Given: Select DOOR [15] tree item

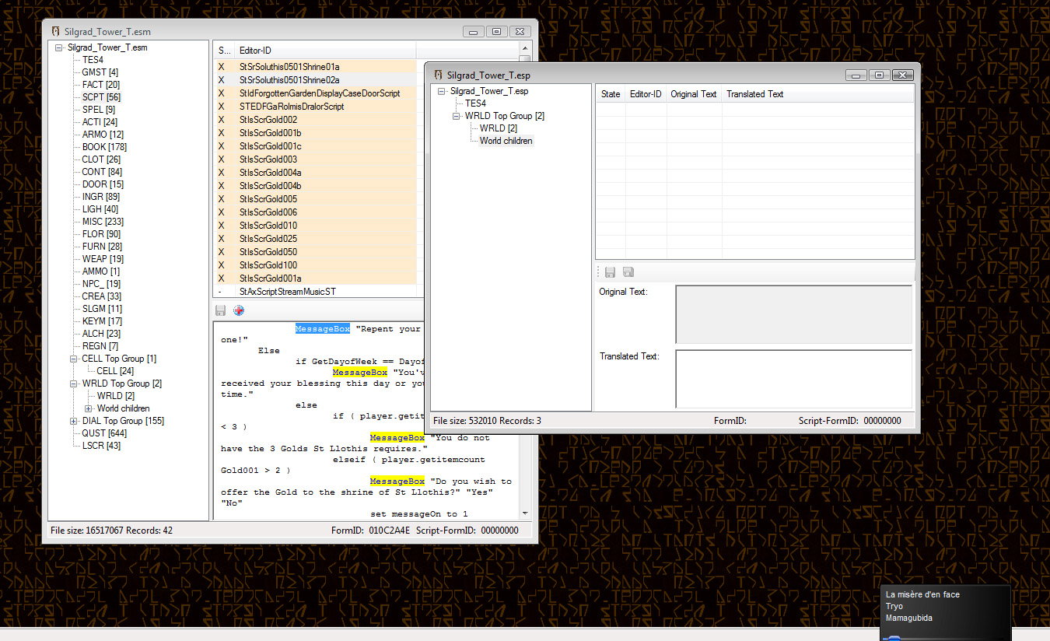Looking at the screenshot, I should point(103,184).
